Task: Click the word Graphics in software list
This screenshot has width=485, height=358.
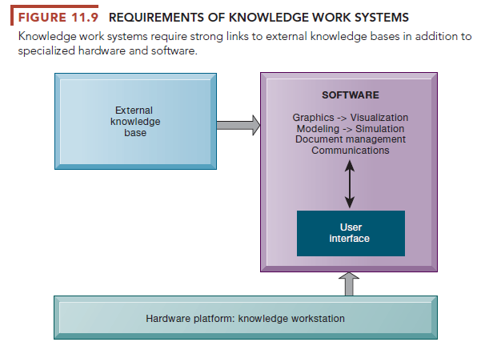Action: tap(313, 118)
